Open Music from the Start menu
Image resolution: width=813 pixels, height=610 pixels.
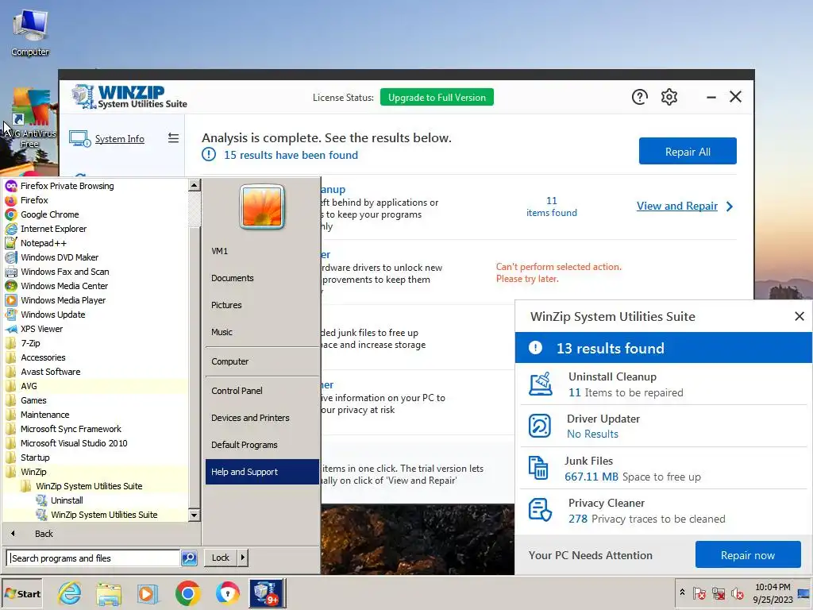click(x=222, y=332)
